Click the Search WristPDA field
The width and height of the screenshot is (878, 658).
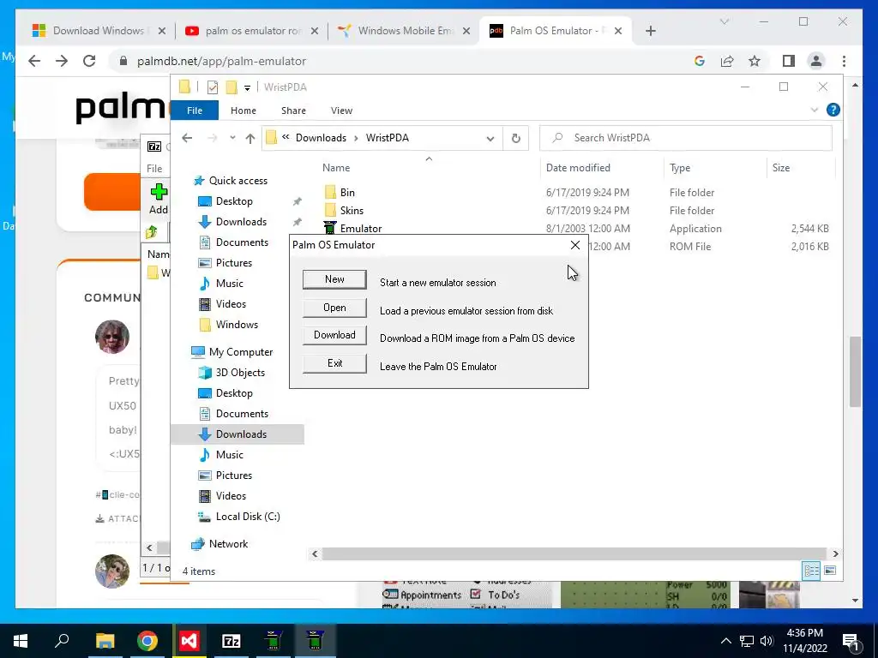click(685, 138)
